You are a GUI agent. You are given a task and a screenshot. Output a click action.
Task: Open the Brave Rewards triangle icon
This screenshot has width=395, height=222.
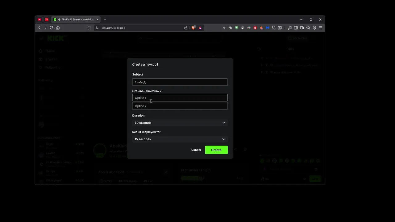tap(200, 28)
